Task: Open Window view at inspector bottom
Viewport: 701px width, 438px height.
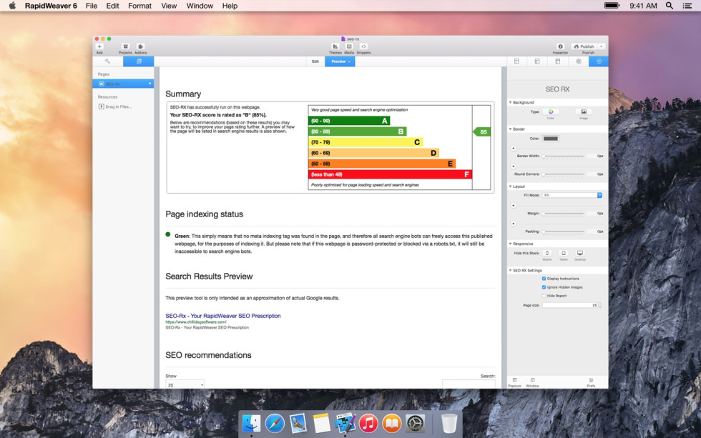Action: (532, 381)
